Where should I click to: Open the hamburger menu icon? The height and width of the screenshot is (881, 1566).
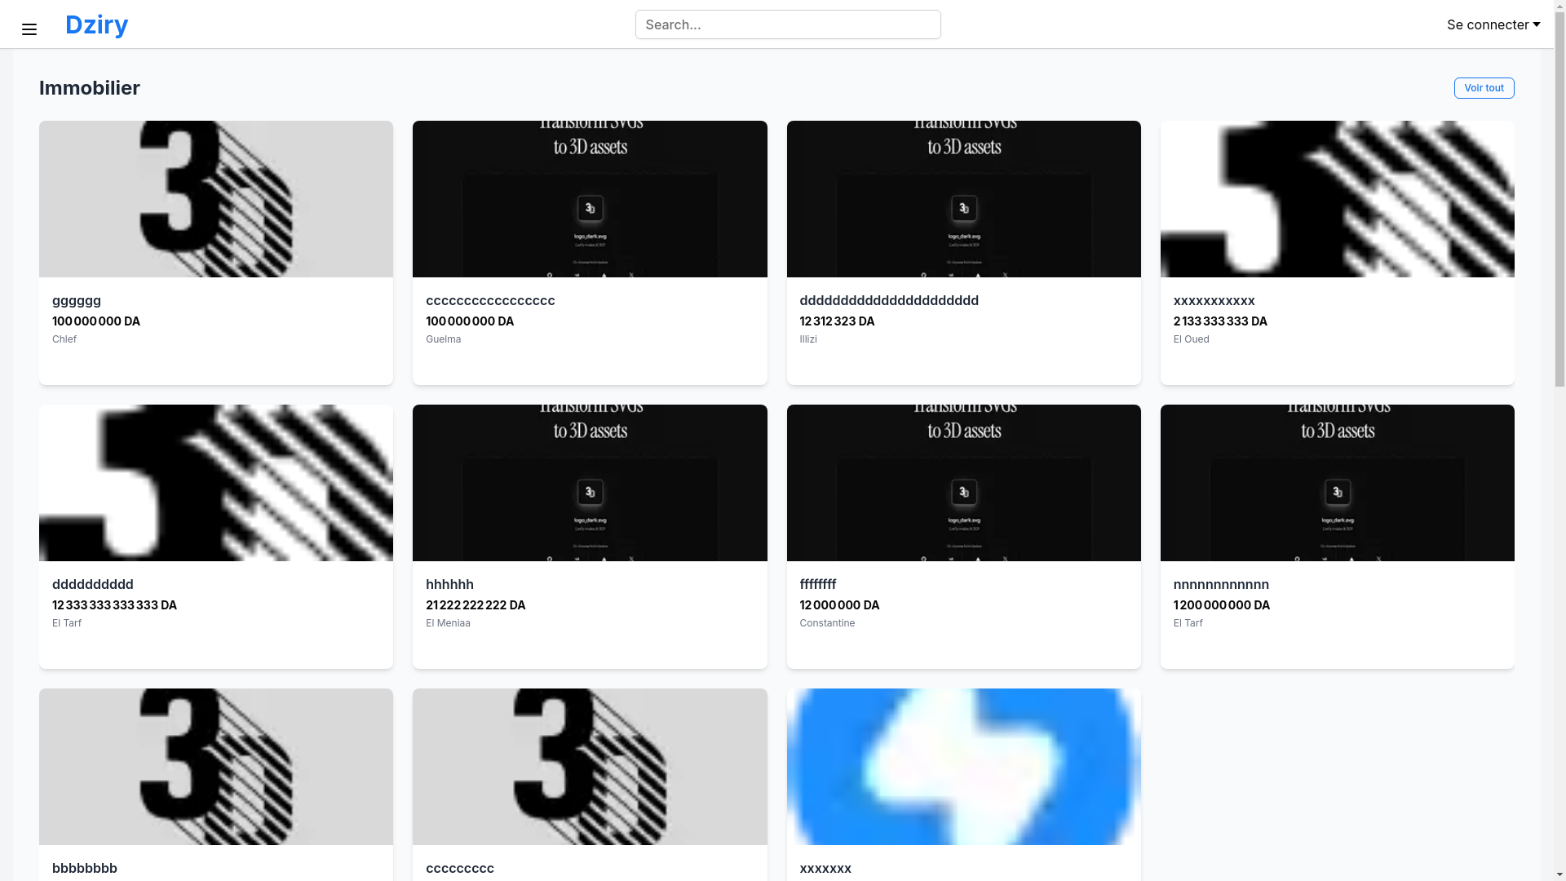click(x=29, y=30)
